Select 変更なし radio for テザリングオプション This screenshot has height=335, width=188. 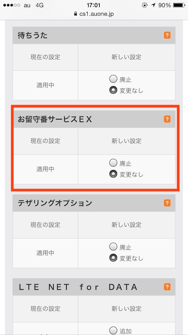(113, 258)
